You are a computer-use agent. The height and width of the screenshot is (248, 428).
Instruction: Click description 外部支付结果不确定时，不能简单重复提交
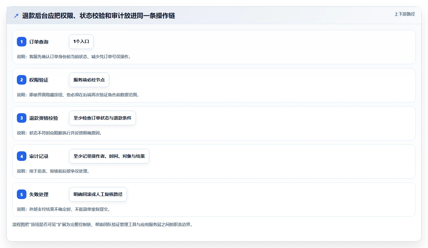(x=64, y=209)
